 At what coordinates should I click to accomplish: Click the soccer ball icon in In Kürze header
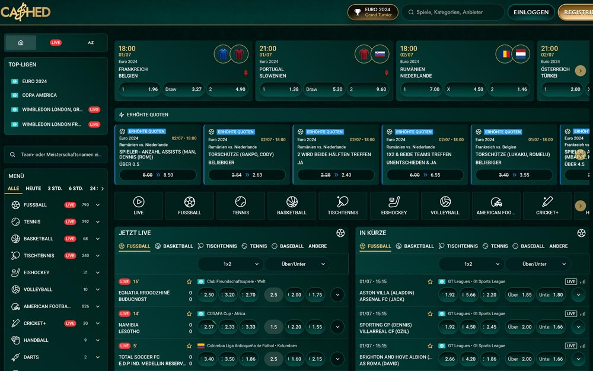(581, 233)
